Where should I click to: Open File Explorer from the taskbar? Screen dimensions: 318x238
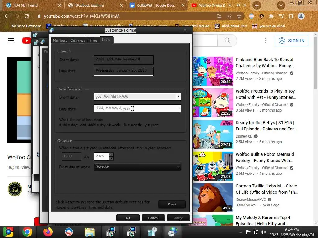(89, 232)
